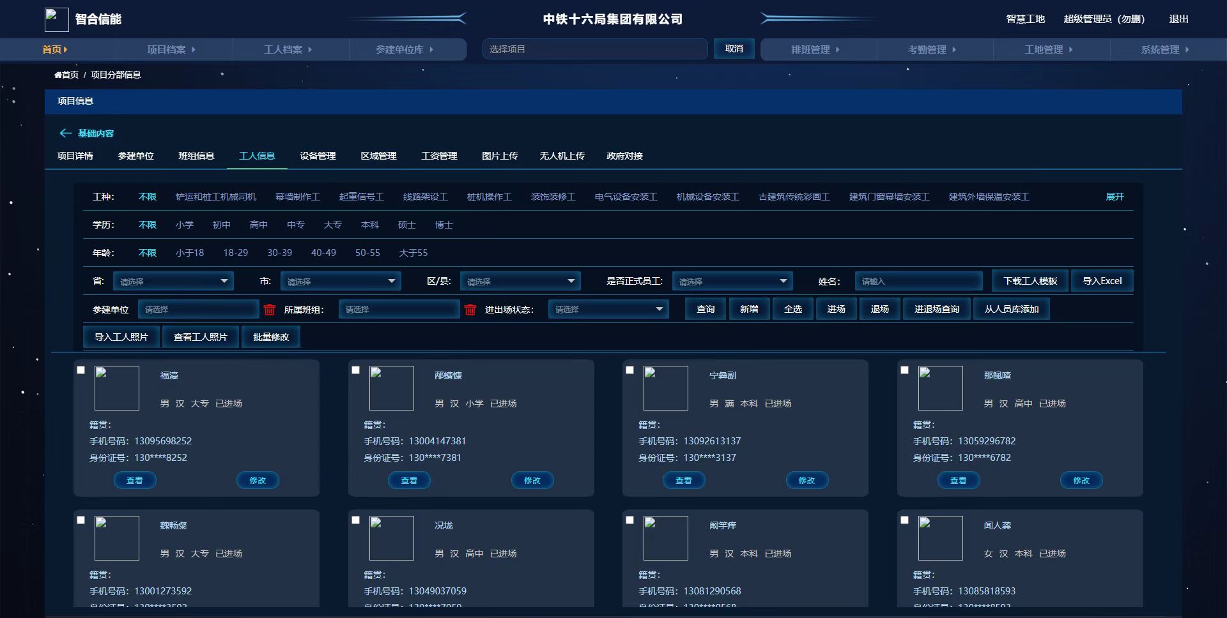Click the 选择项目 search field
1227x618 pixels.
click(x=595, y=49)
